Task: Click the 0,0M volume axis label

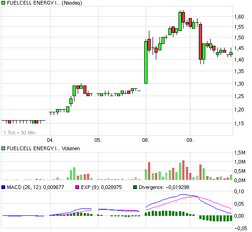Action: [x=240, y=180]
